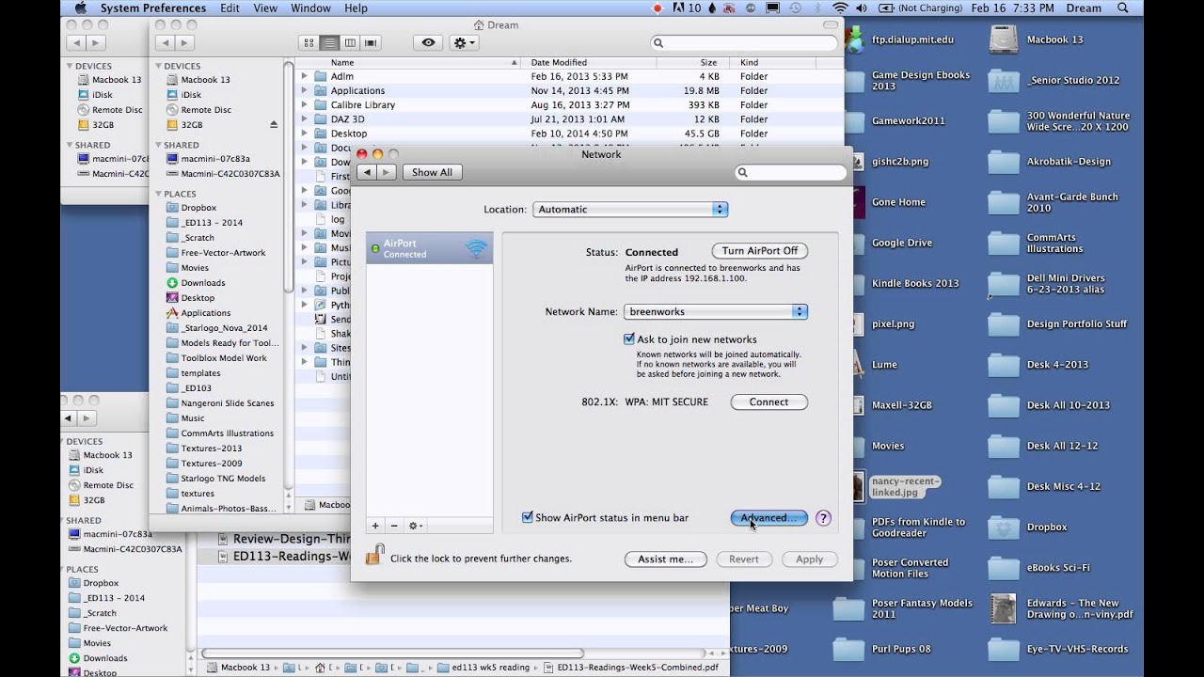Open the Apple menu

pos(81,8)
